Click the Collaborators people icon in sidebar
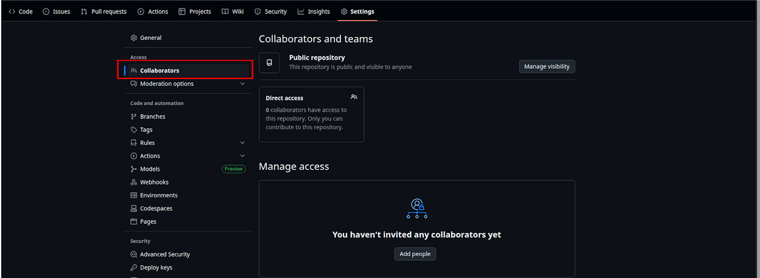This screenshot has height=278, width=760. 134,71
